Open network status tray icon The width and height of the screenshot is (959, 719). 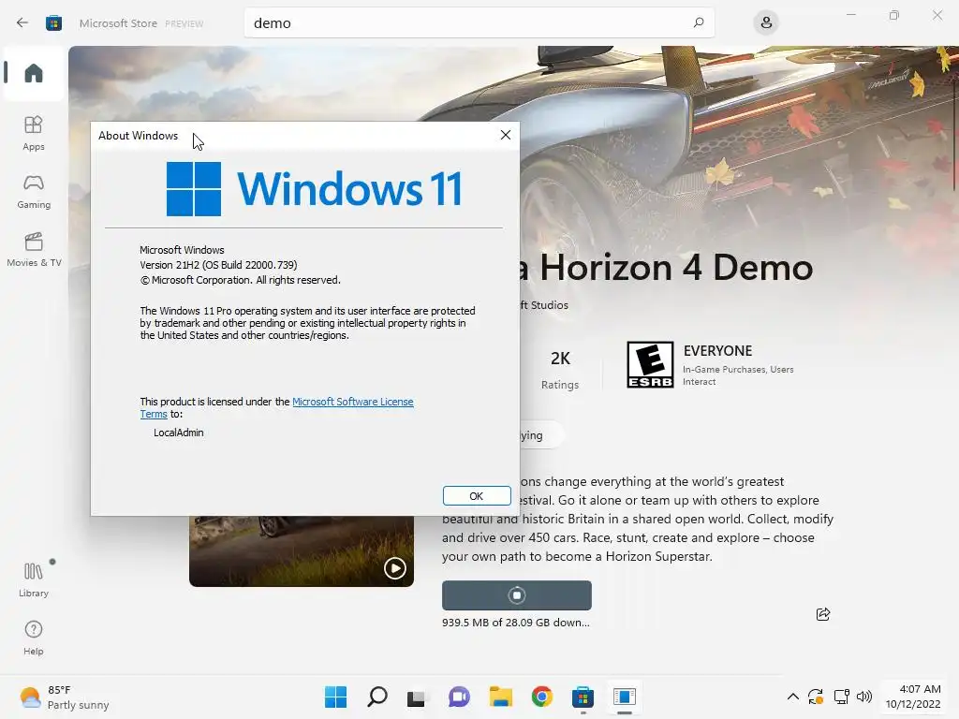(842, 697)
